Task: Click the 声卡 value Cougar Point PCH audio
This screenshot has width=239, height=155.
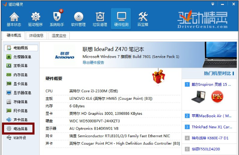Action: pyautogui.click(x=124, y=143)
